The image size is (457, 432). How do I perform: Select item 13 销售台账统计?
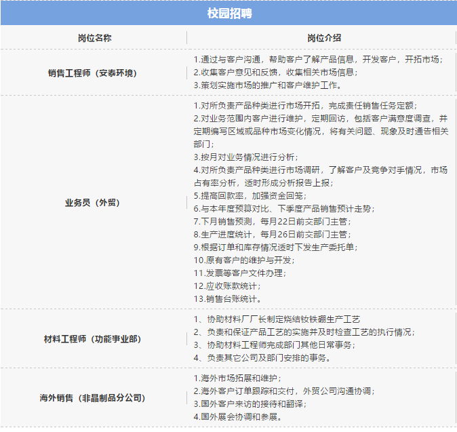[227, 298]
